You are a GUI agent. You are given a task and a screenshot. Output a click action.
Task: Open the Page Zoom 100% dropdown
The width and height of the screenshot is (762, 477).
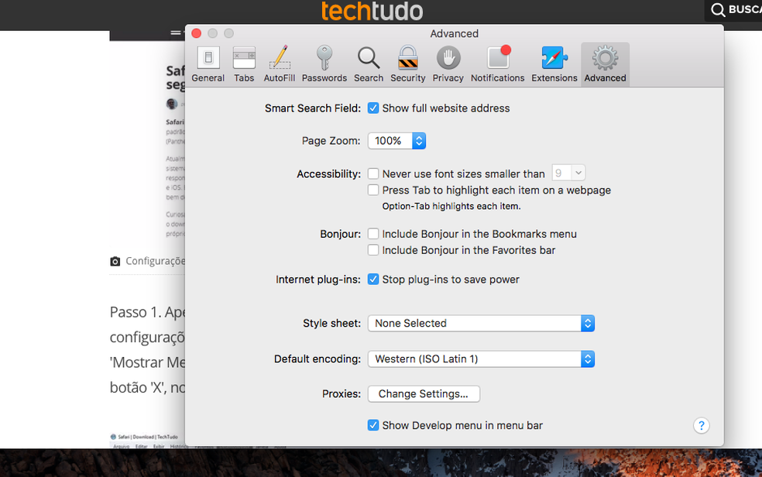pyautogui.click(x=397, y=141)
